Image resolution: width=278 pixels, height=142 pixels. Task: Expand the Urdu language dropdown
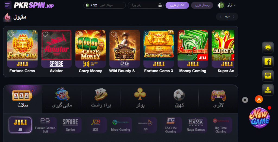[231, 5]
